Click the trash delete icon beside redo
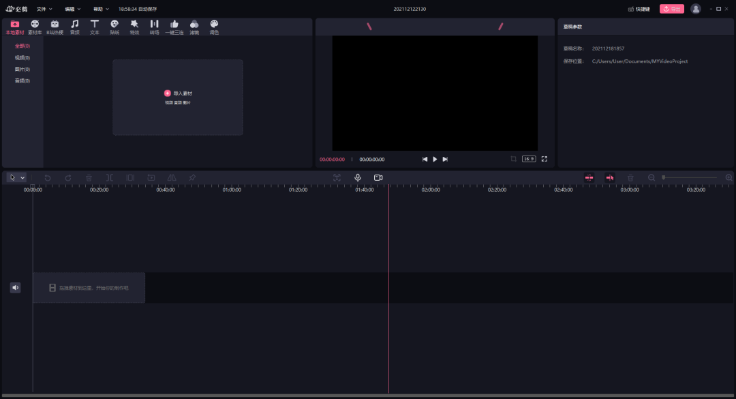 coord(89,177)
